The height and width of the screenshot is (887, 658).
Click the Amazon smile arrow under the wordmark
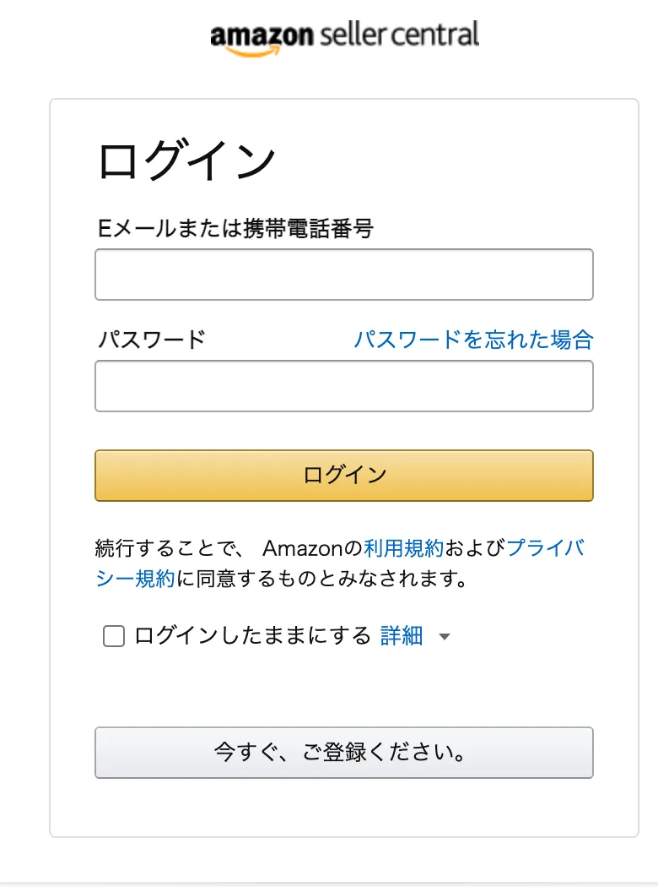pos(253,52)
